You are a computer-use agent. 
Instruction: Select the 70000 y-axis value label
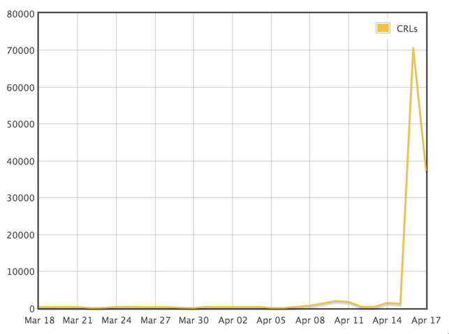point(17,51)
